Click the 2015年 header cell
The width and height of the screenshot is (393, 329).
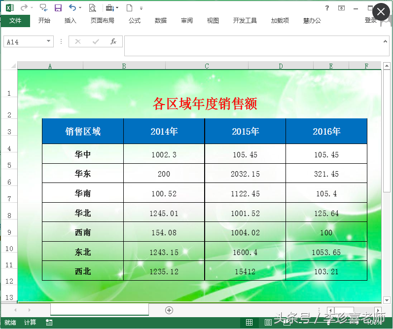click(x=246, y=131)
